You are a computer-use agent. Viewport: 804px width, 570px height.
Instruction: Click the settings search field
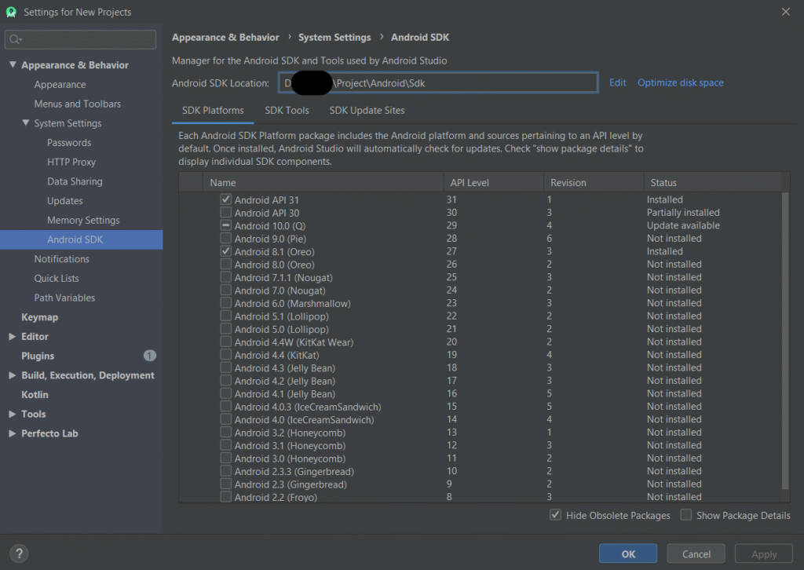coord(81,39)
